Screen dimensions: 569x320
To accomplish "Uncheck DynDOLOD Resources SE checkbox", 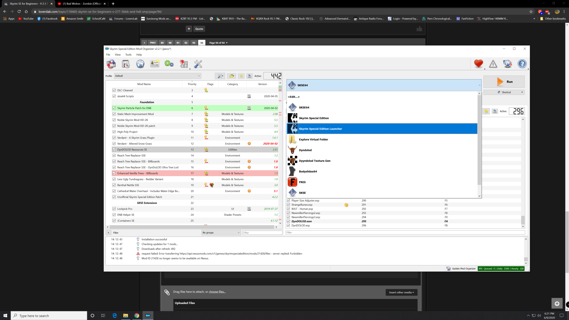I will click(114, 150).
